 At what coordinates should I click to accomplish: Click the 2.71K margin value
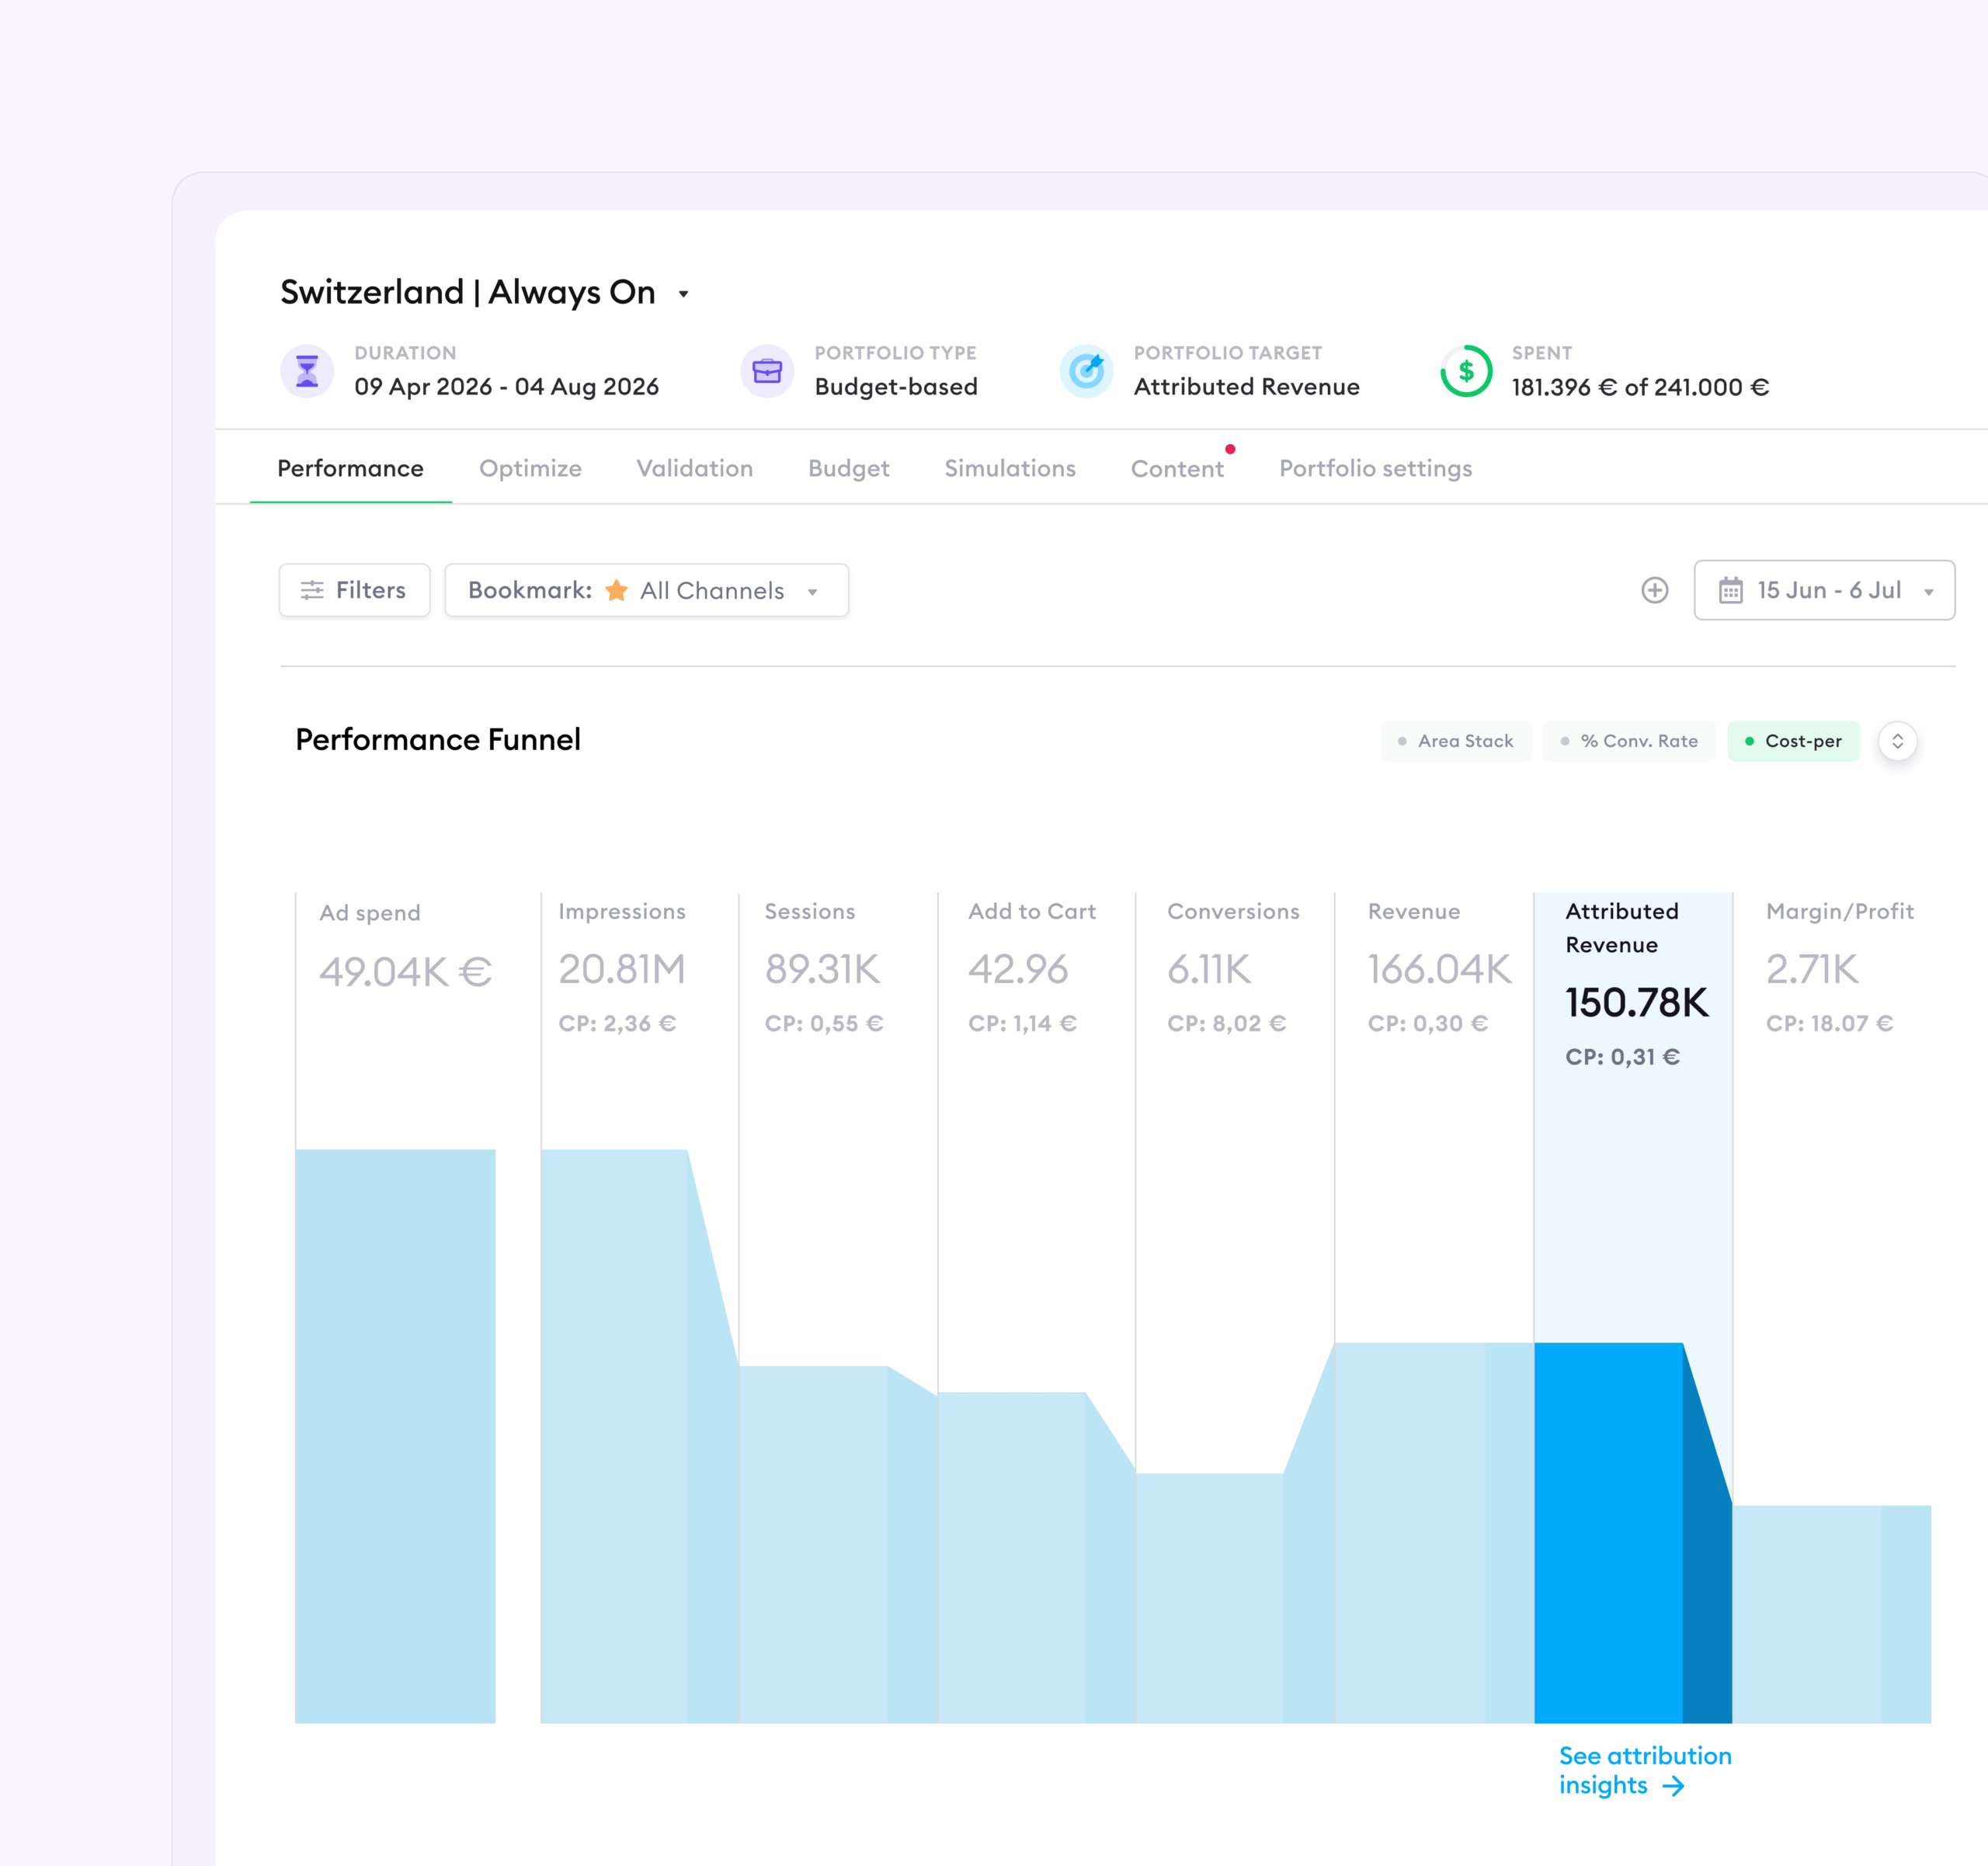click(x=1812, y=969)
